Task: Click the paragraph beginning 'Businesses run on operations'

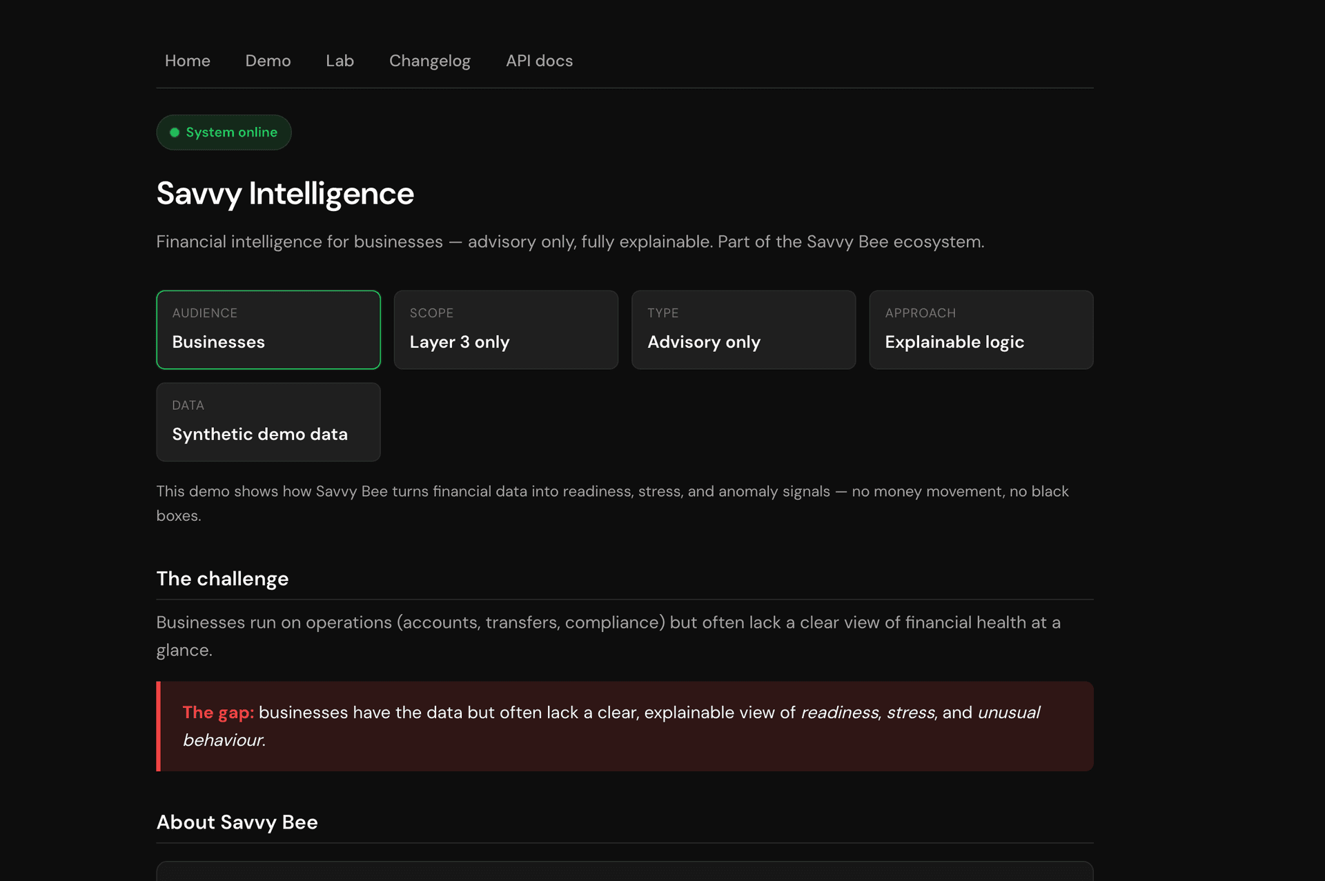Action: tap(608, 636)
